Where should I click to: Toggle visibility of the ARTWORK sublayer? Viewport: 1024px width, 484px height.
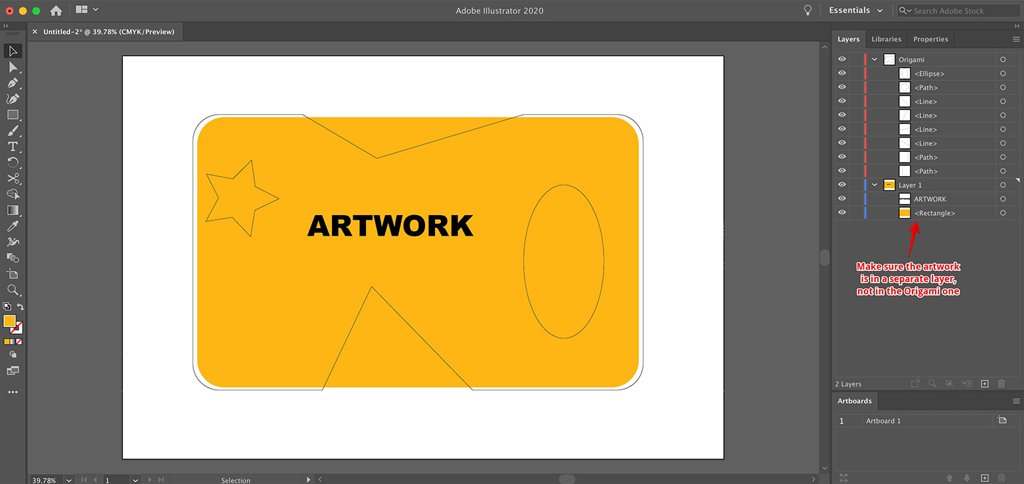click(841, 199)
